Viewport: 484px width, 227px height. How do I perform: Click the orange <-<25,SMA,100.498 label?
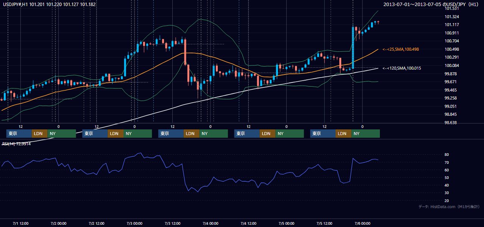[400, 49]
